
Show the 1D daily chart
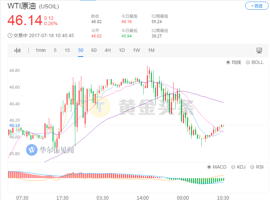[122, 50]
